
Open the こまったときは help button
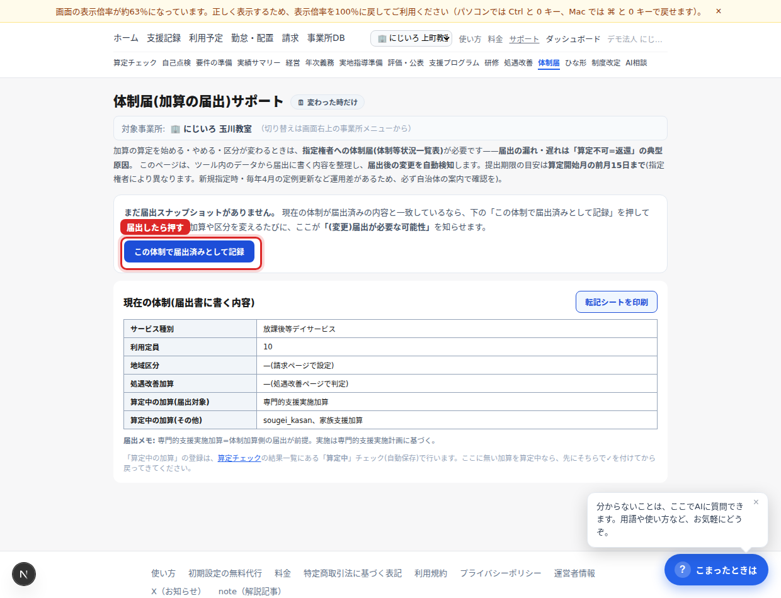coord(716,570)
